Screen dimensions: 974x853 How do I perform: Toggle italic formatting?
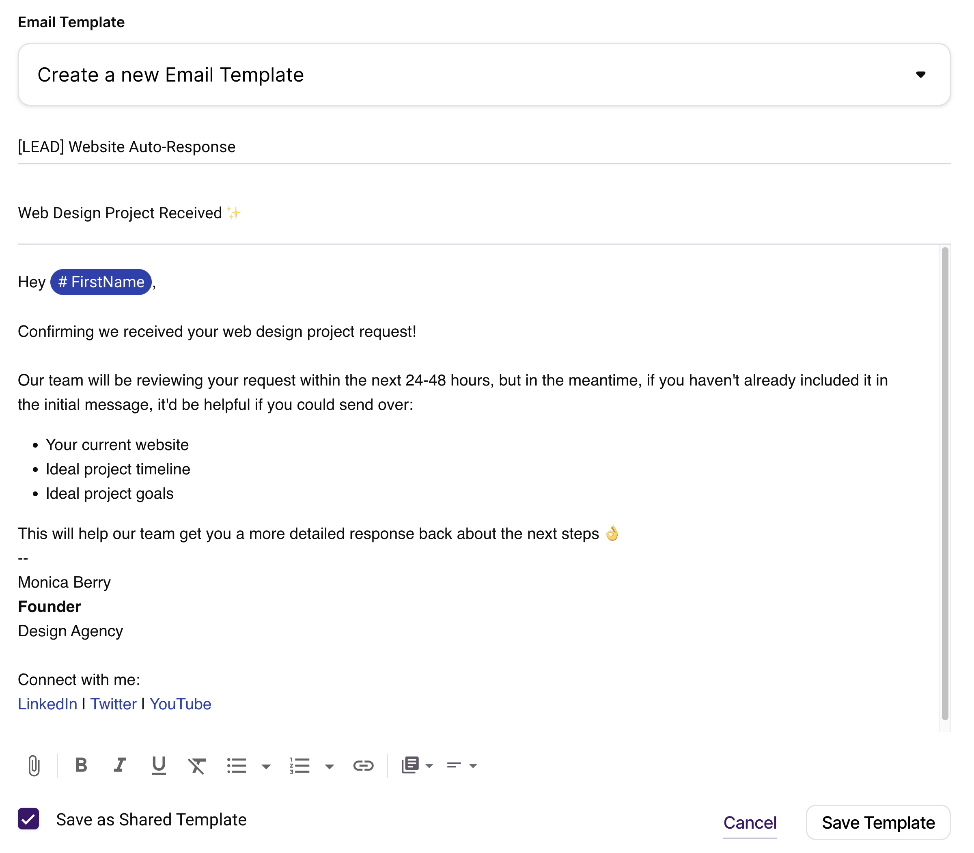point(119,765)
